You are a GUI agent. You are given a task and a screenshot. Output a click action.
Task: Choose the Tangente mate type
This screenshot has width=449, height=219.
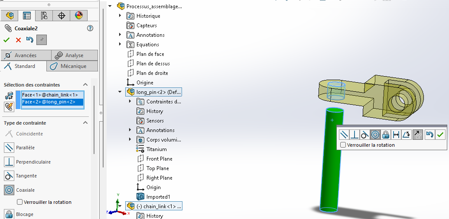(x=21, y=176)
